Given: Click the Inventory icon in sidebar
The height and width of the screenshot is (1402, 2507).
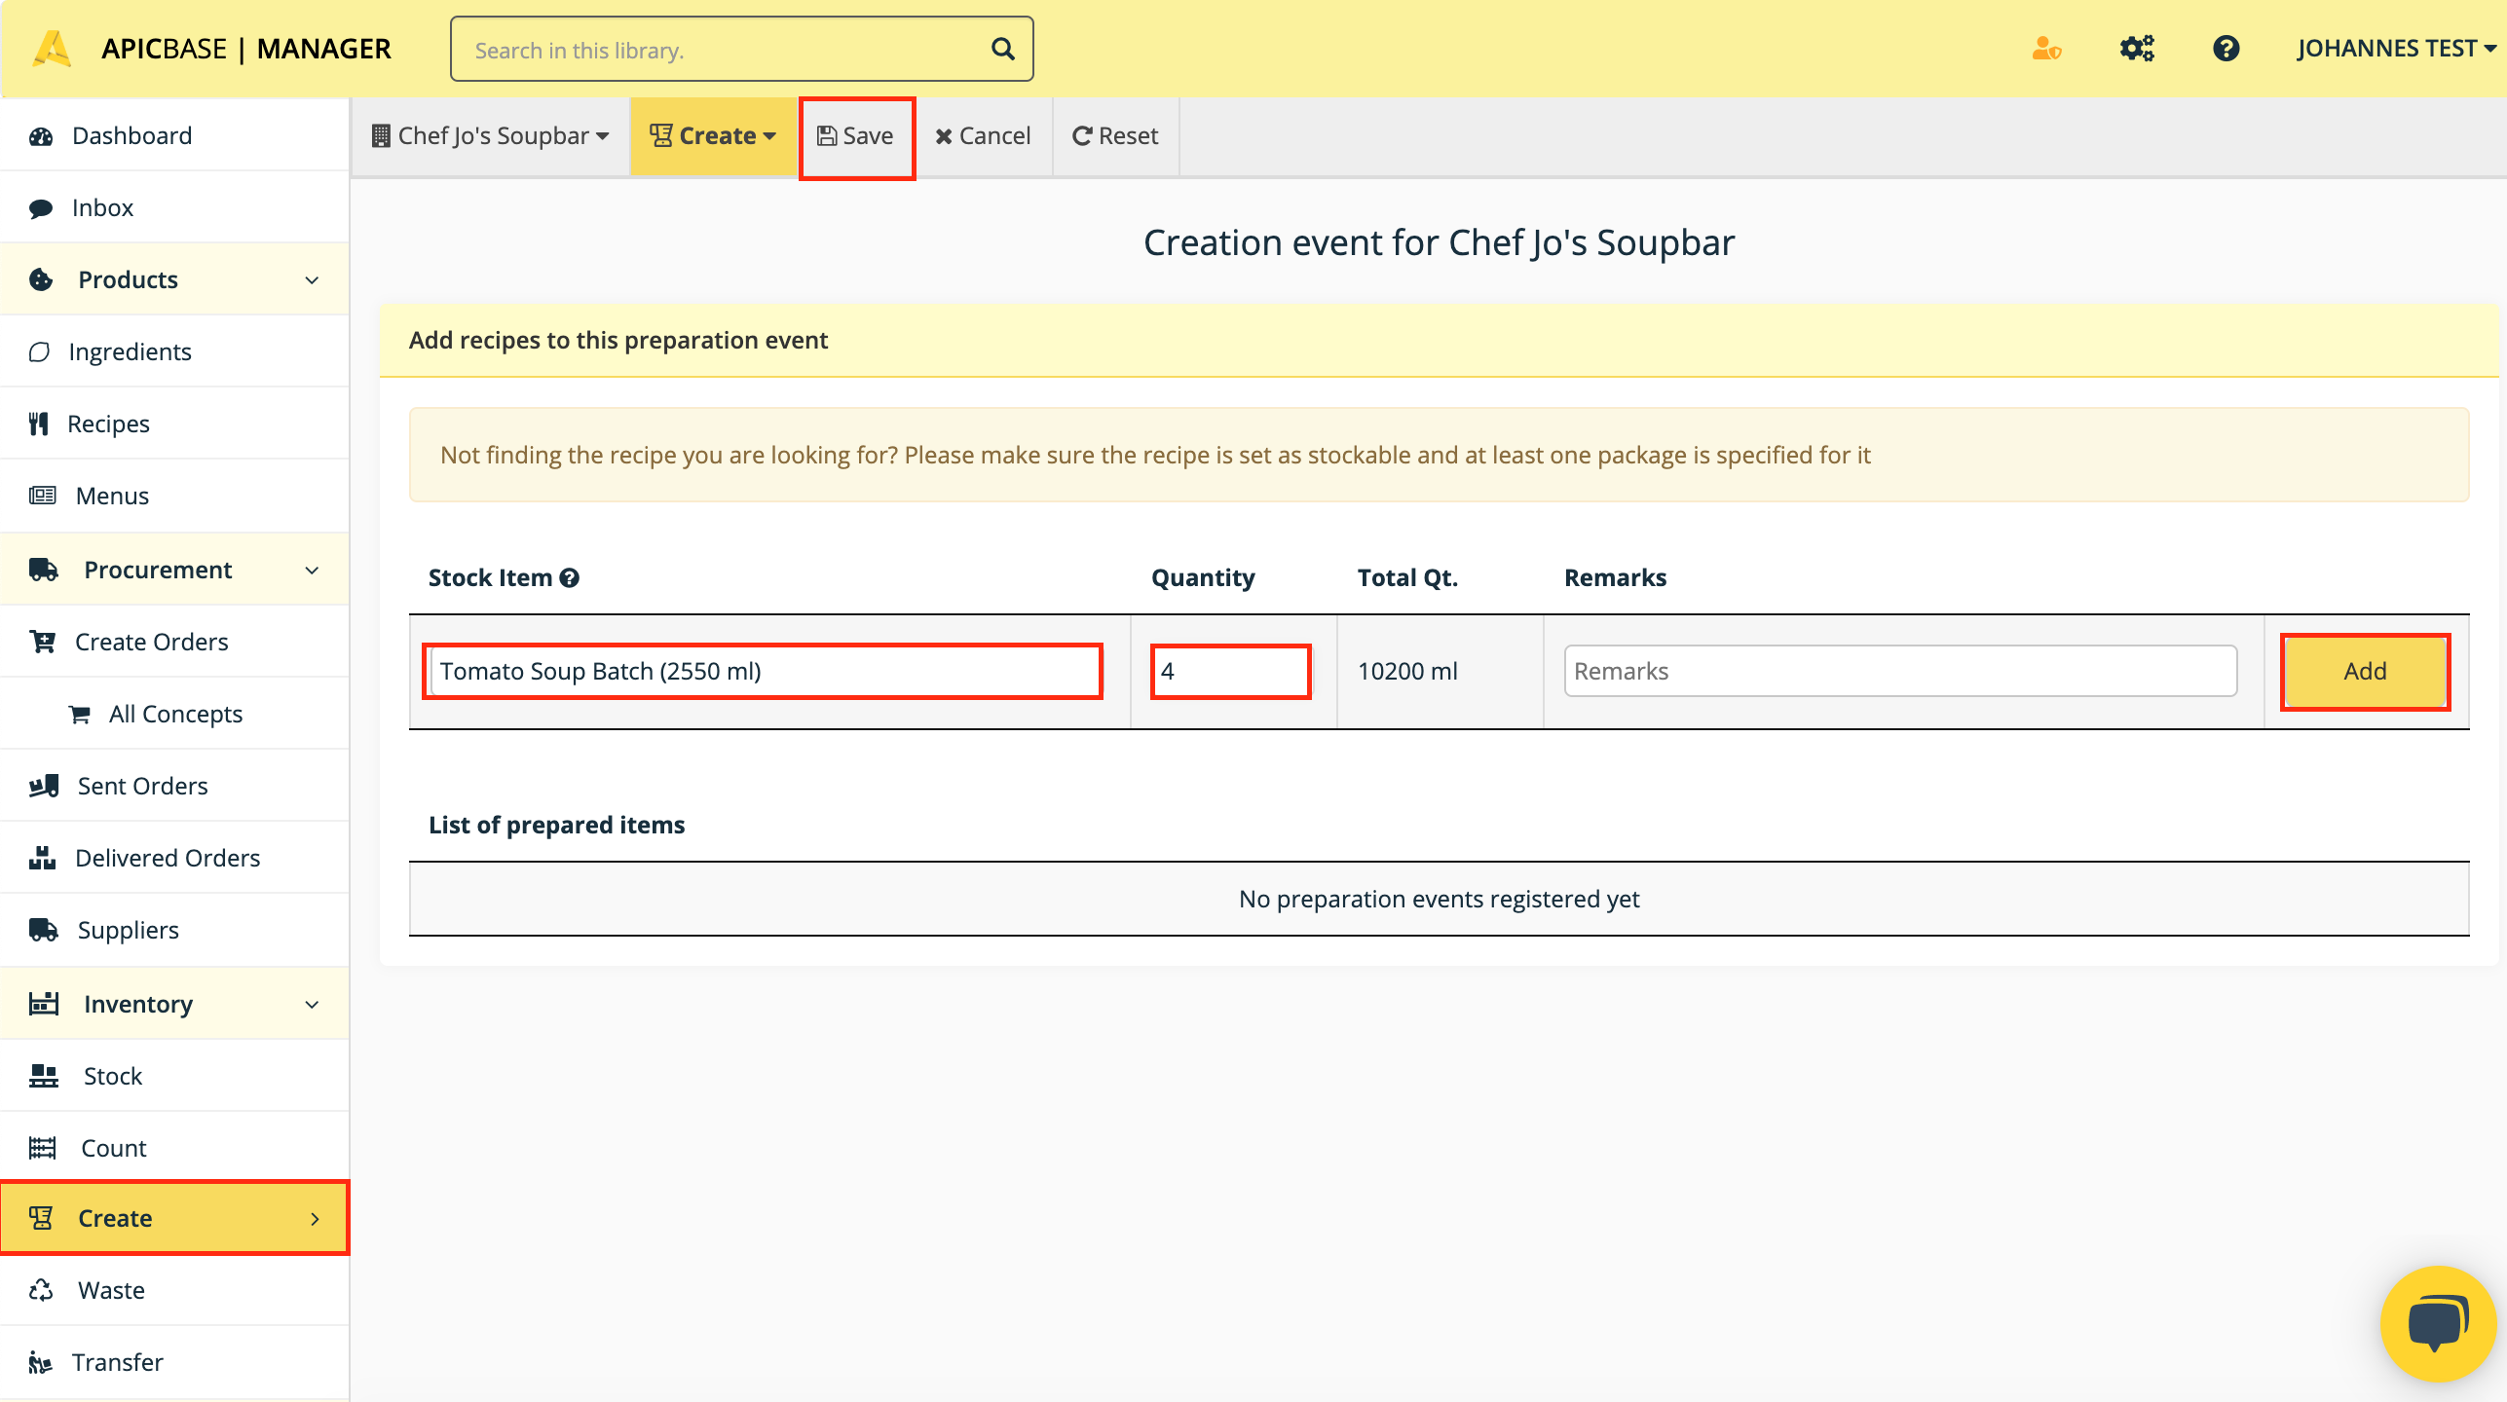Looking at the screenshot, I should (44, 1005).
